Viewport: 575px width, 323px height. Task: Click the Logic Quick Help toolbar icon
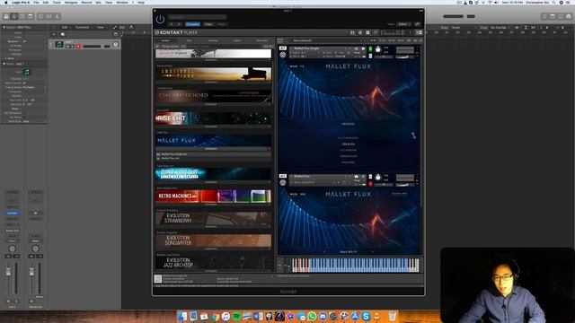(22, 16)
